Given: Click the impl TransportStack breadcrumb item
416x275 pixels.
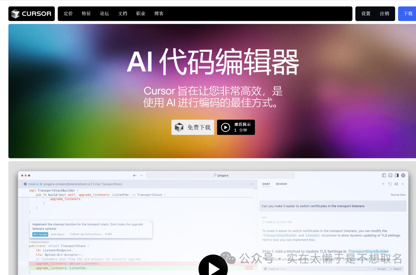Looking at the screenshot, I should pyautogui.click(x=108, y=184).
